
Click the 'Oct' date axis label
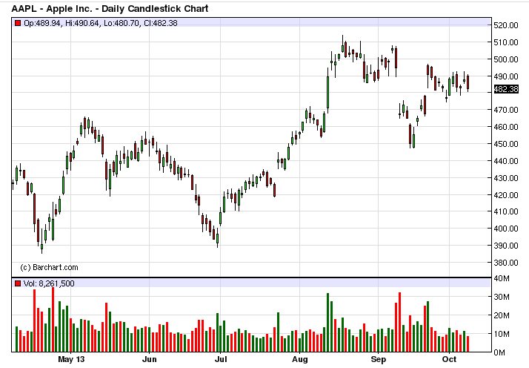[449, 359]
